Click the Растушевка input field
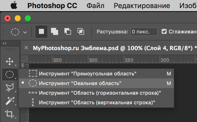 point(144,32)
